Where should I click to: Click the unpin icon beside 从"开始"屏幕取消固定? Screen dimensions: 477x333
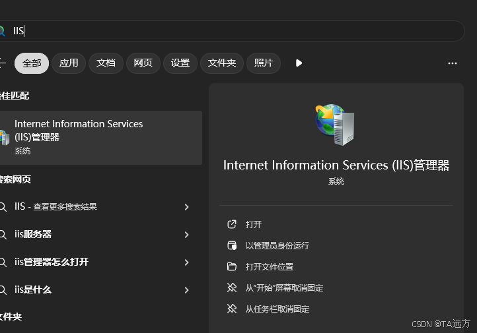(x=232, y=288)
